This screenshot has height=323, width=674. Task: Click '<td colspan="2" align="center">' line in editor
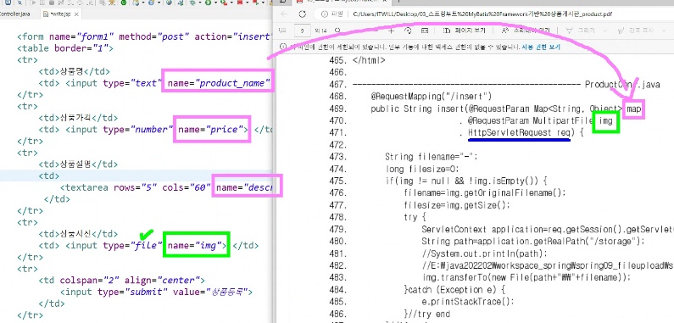(x=121, y=281)
